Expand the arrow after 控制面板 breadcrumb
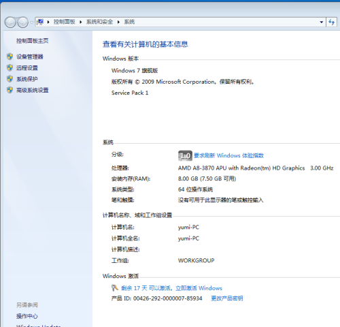The image size is (340, 327). 80,22
